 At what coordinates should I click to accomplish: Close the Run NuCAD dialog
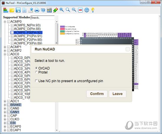pos(128,49)
